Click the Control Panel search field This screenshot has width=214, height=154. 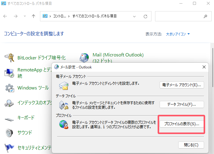183,16
